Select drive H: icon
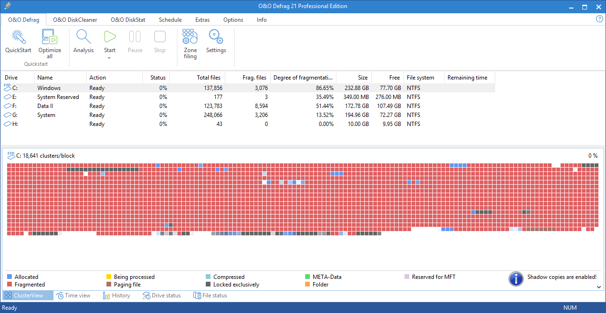This screenshot has width=606, height=313. (x=7, y=124)
